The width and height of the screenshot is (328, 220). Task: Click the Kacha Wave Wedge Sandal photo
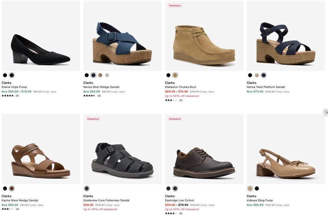click(x=41, y=149)
